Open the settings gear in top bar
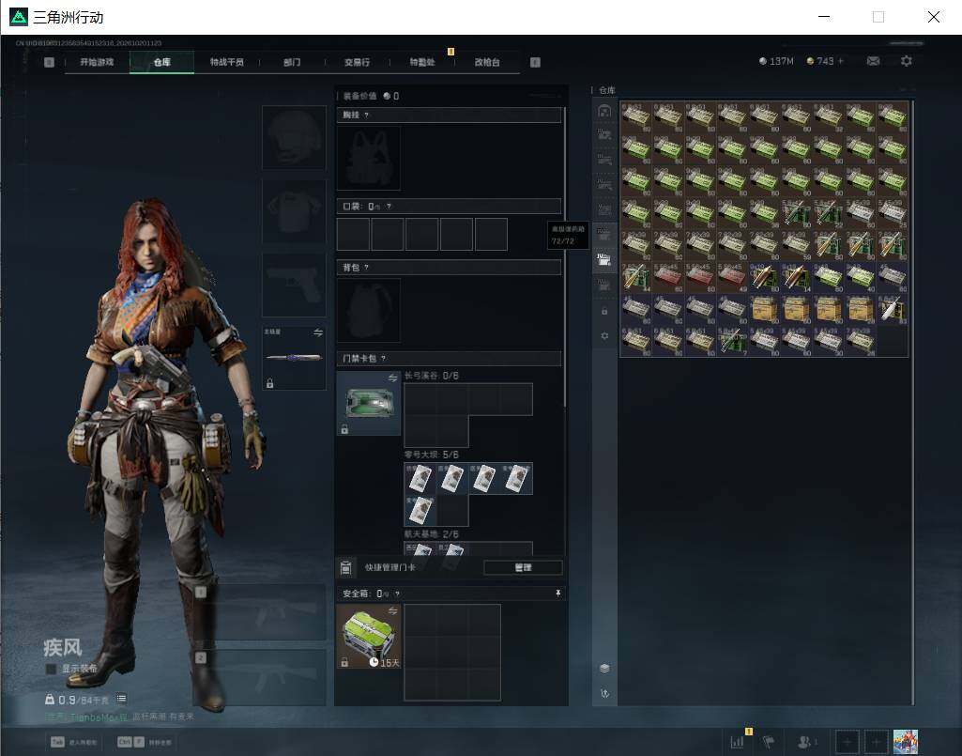Viewport: 962px width, 756px height. pyautogui.click(x=907, y=61)
